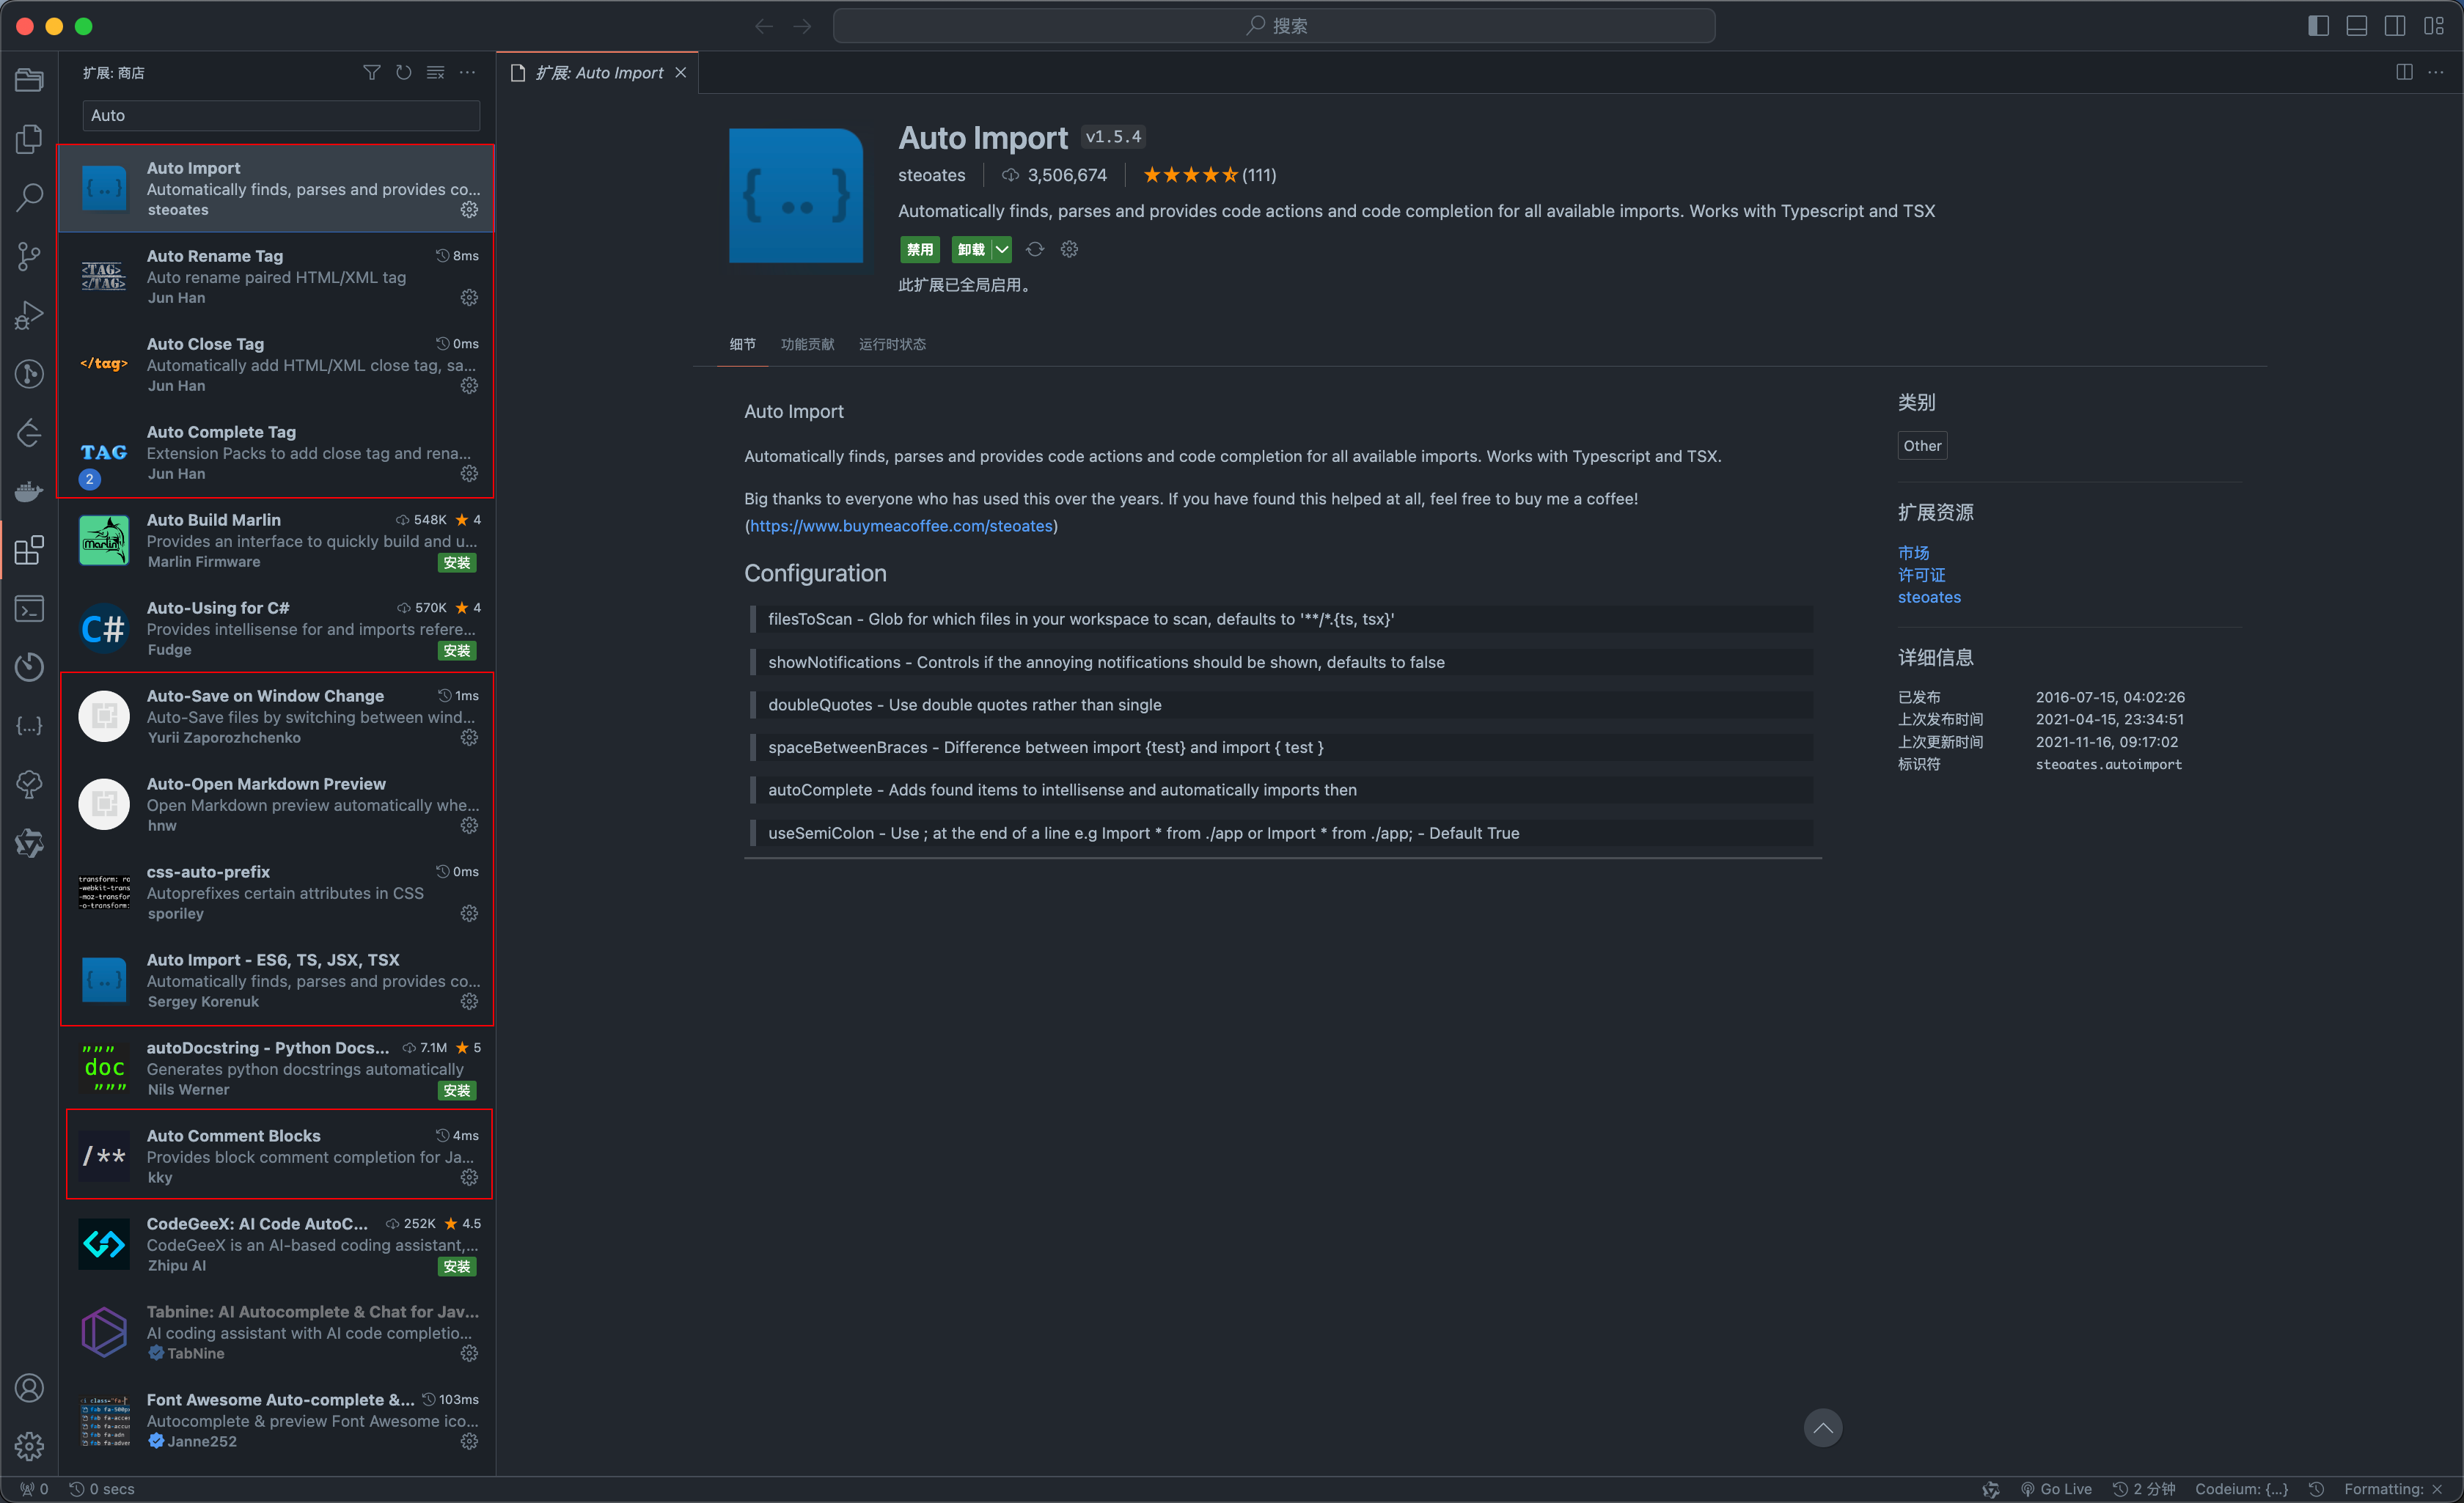The width and height of the screenshot is (2464, 1503).
Task: Open the buymeacoffee steoates link
Action: click(x=901, y=526)
